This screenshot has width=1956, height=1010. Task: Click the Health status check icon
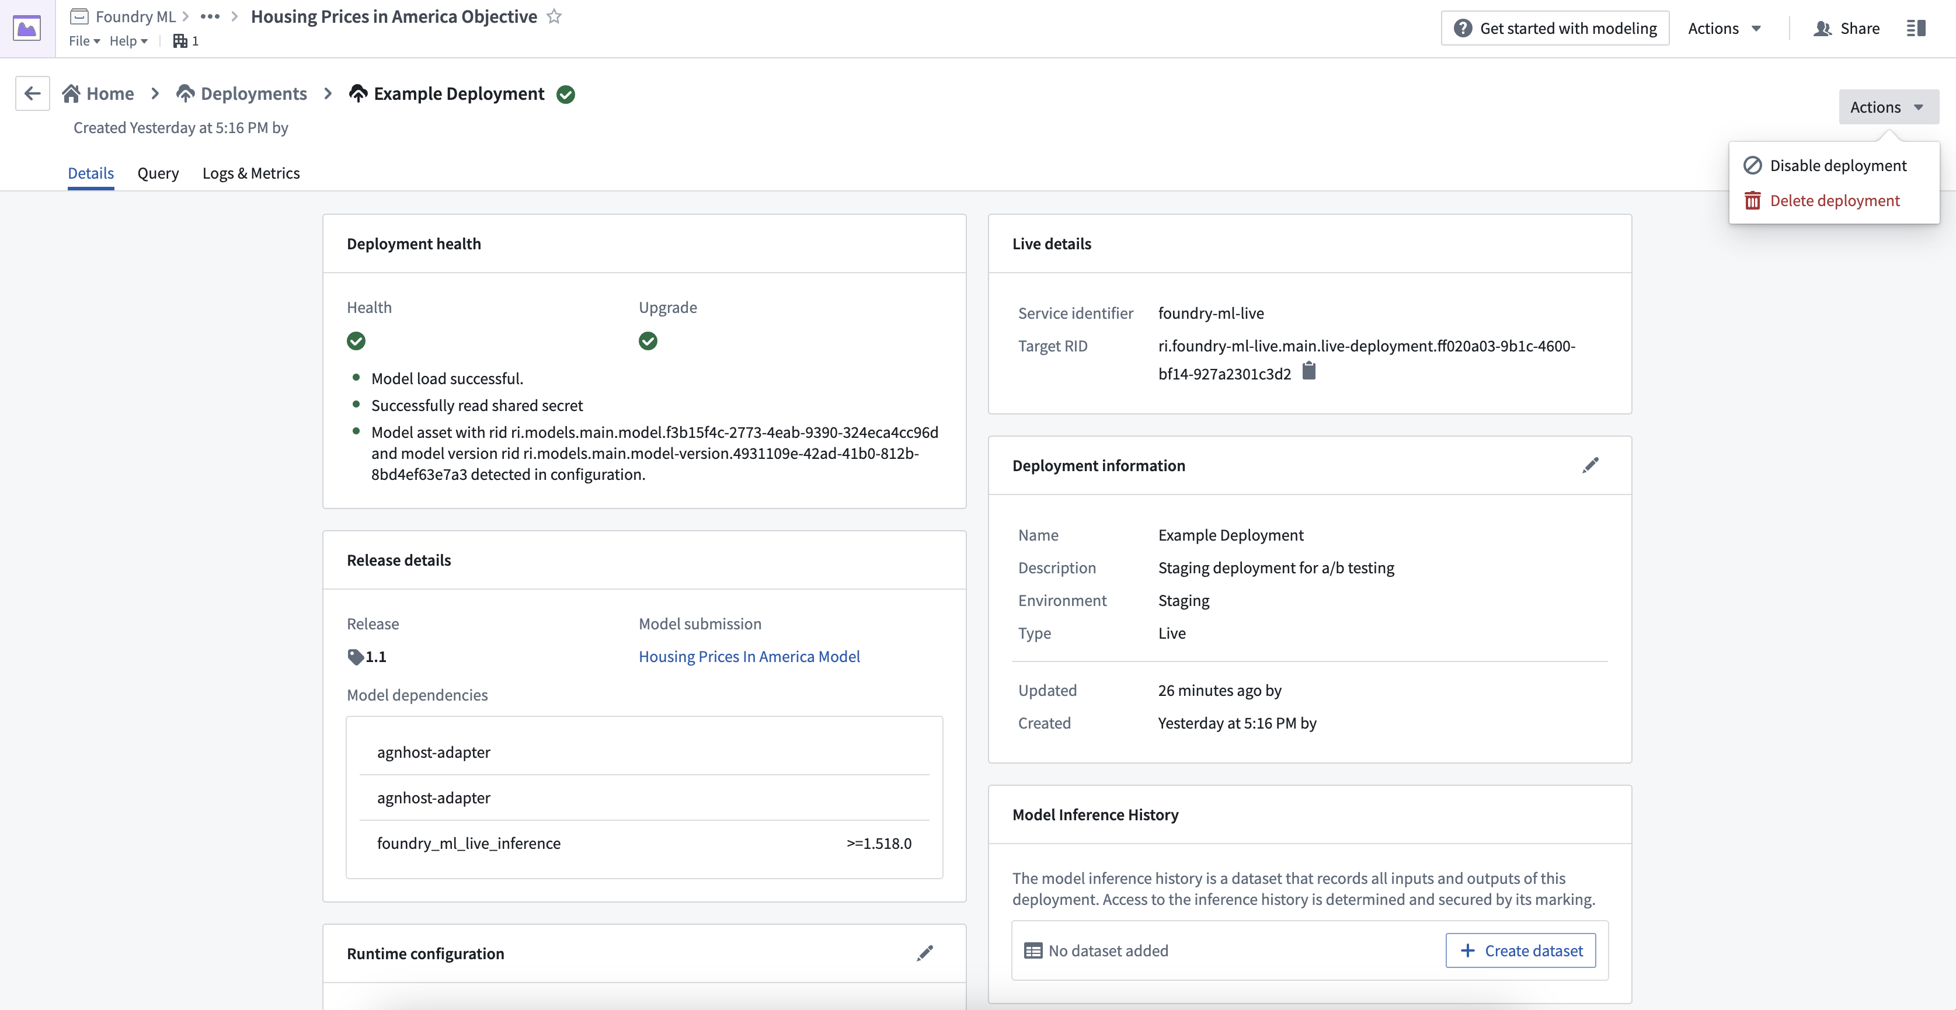[x=356, y=341]
